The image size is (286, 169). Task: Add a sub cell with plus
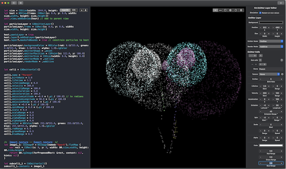[256, 65]
